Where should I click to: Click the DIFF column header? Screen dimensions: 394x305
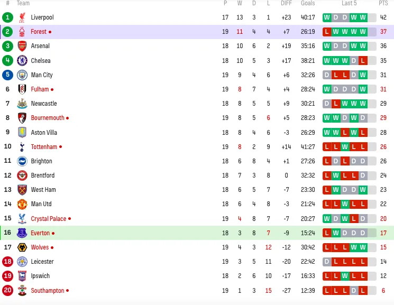(286, 3)
